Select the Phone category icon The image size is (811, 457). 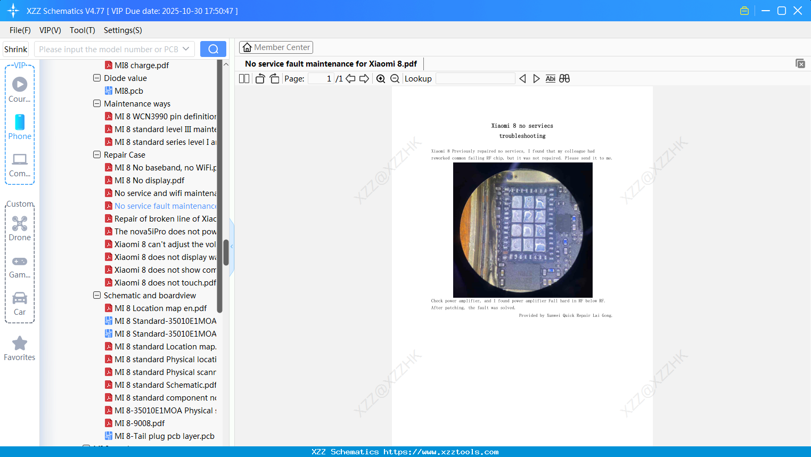pyautogui.click(x=20, y=127)
